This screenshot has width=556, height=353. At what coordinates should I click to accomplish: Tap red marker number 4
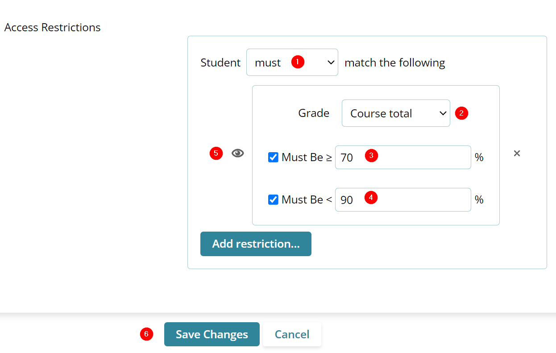coord(371,198)
